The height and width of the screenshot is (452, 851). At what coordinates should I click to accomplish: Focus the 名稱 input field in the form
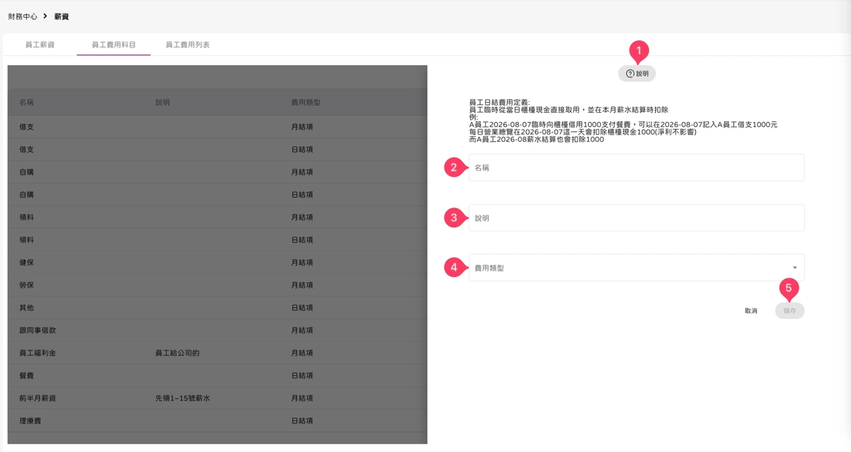tap(636, 168)
